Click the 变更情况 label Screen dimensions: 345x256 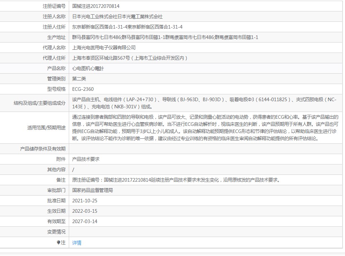[56, 232]
